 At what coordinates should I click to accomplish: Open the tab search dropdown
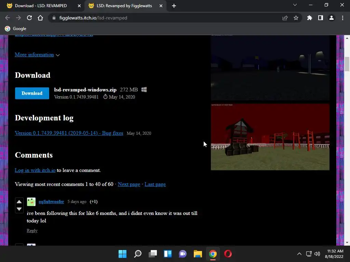point(295,5)
